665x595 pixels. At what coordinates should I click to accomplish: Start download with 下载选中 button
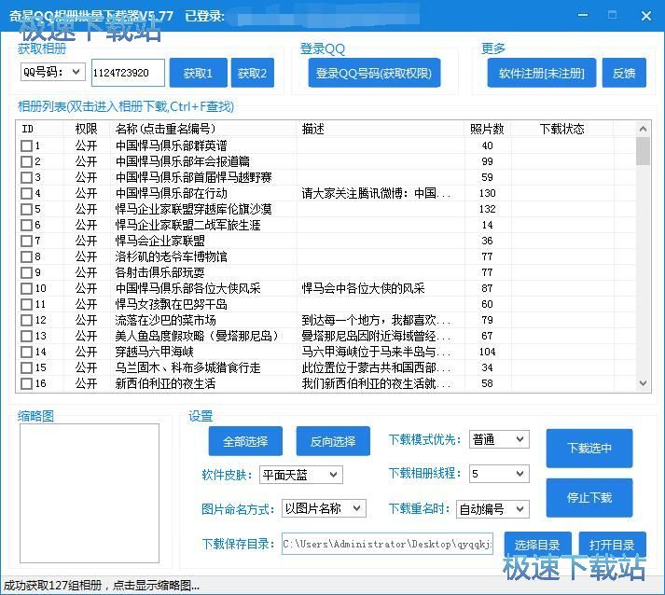coord(589,449)
